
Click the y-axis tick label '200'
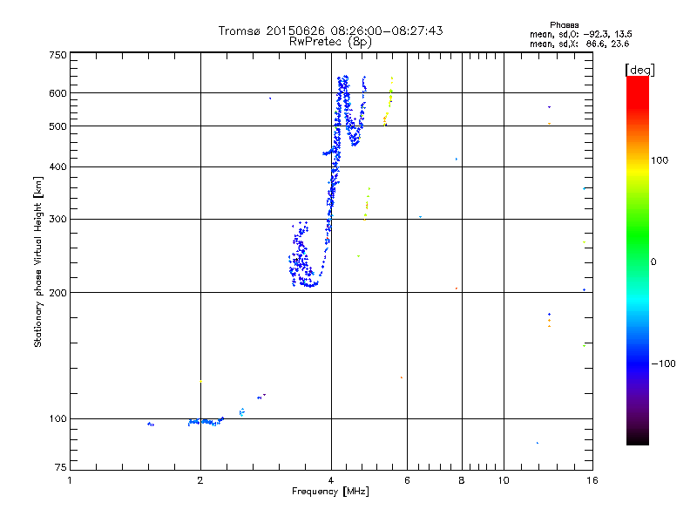(58, 293)
